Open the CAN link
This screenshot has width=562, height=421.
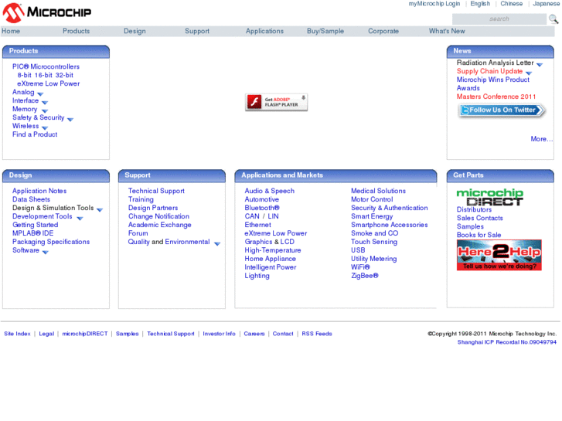pos(252,216)
